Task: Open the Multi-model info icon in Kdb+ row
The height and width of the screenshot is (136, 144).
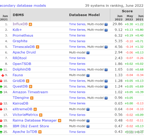Action: (x=106, y=30)
